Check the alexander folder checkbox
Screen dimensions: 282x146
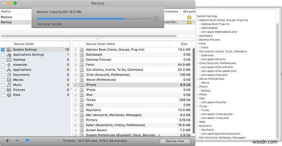[x=3, y=65]
